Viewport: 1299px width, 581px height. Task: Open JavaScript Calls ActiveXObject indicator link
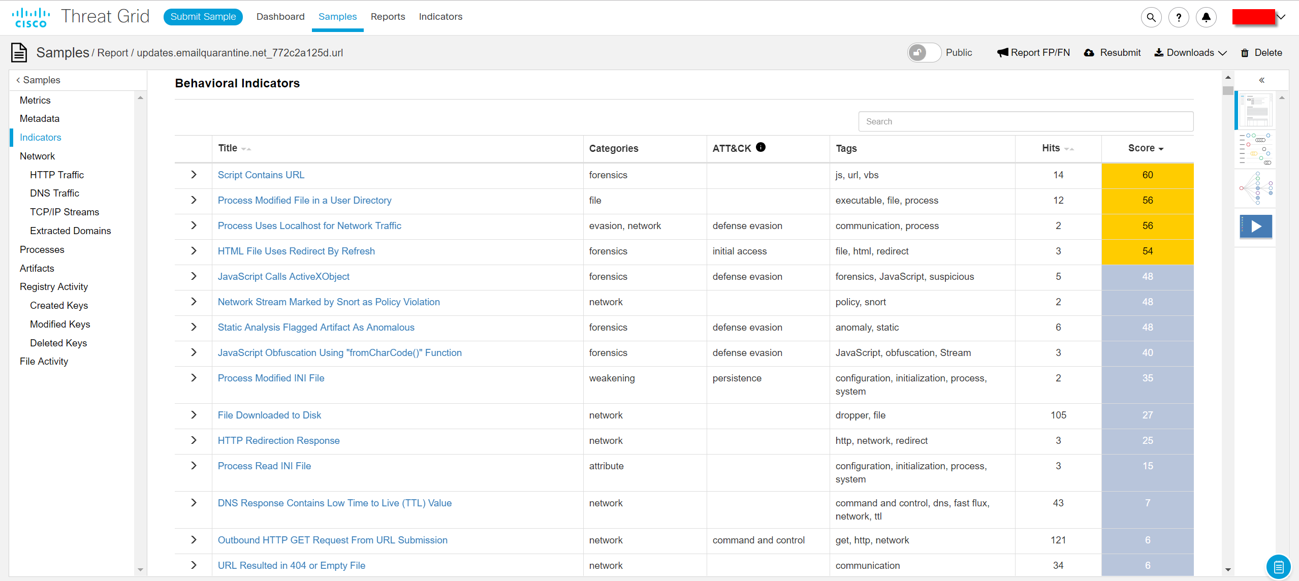pyautogui.click(x=283, y=277)
